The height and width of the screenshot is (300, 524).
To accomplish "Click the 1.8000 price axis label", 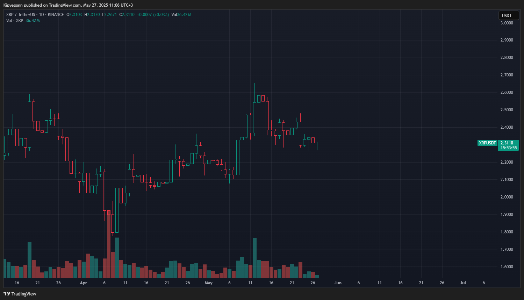I will coord(507,232).
